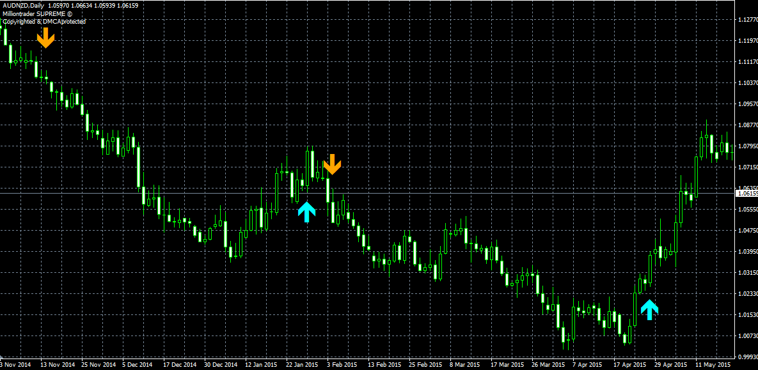The image size is (758, 370).
Task: Click the 3 Feb 2015 date label
Action: [x=342, y=365]
